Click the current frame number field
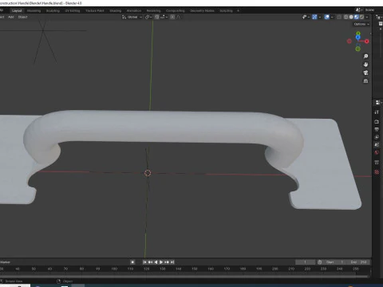This screenshot has width=383, height=287. (305, 262)
